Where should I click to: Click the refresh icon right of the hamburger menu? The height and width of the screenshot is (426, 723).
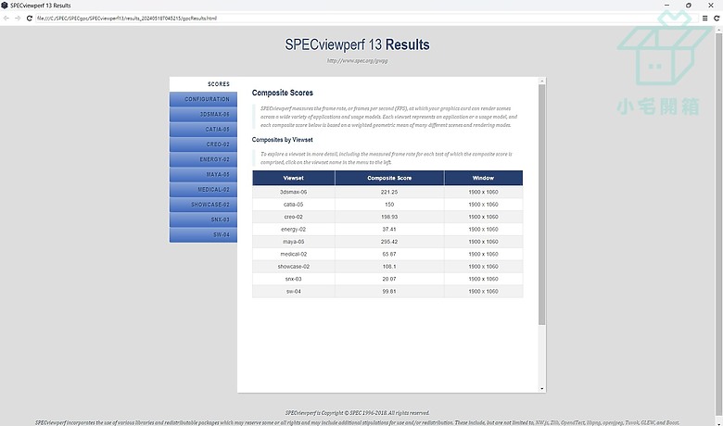(x=717, y=18)
